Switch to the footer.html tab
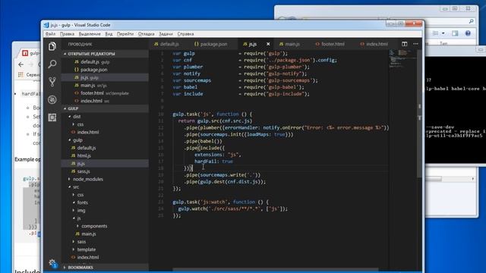 [x=330, y=44]
